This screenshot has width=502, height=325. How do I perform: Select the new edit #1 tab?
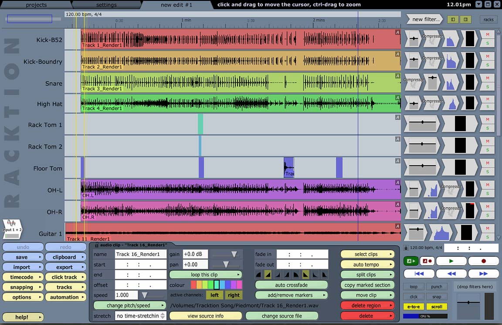[176, 5]
